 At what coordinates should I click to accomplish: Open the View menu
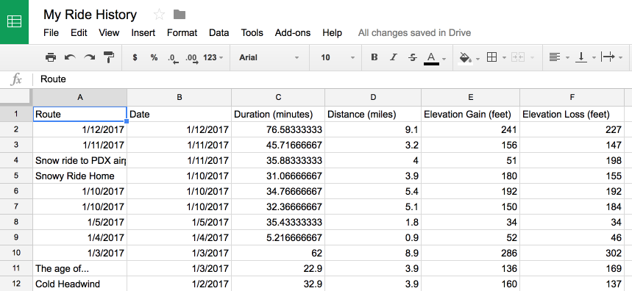109,33
